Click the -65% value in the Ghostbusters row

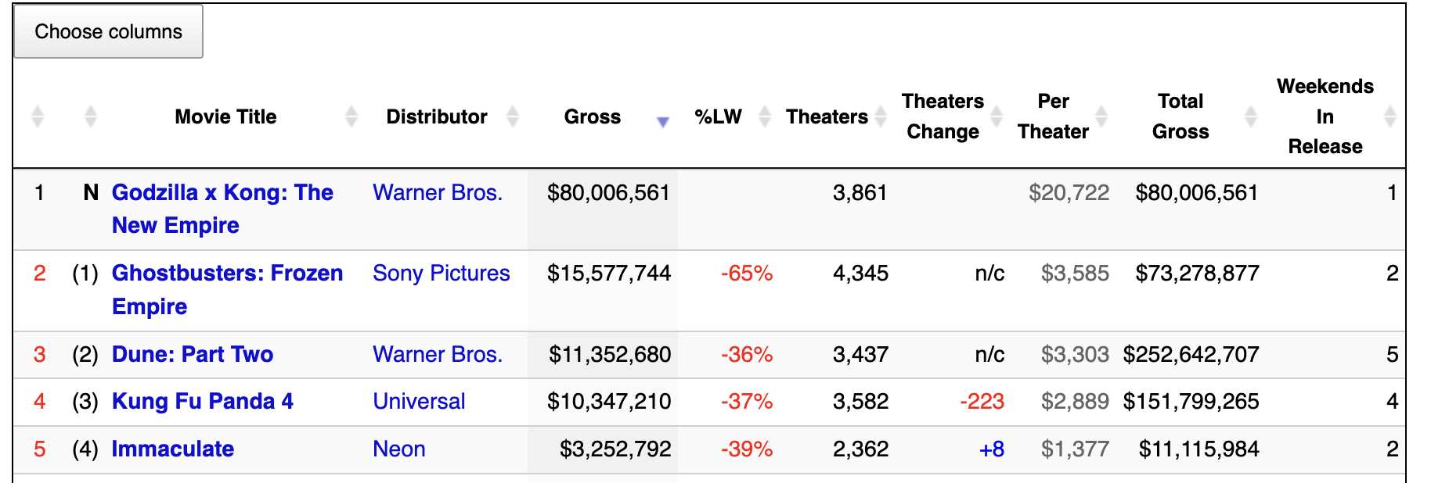747,273
